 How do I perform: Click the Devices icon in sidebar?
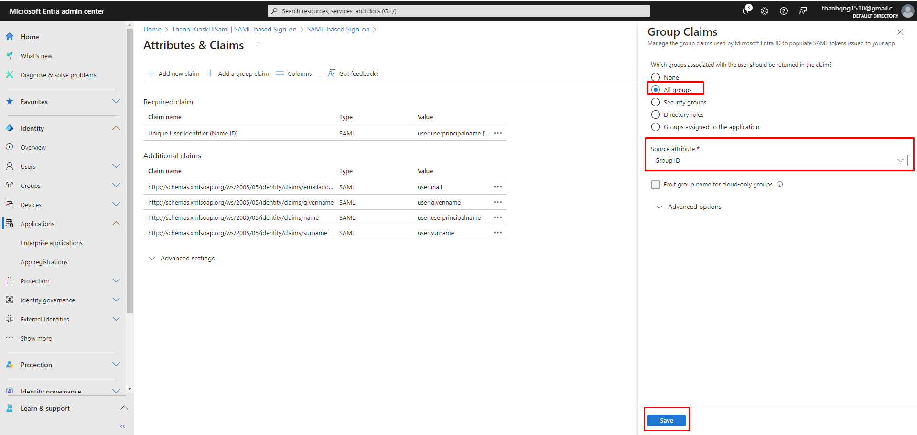[x=10, y=205]
